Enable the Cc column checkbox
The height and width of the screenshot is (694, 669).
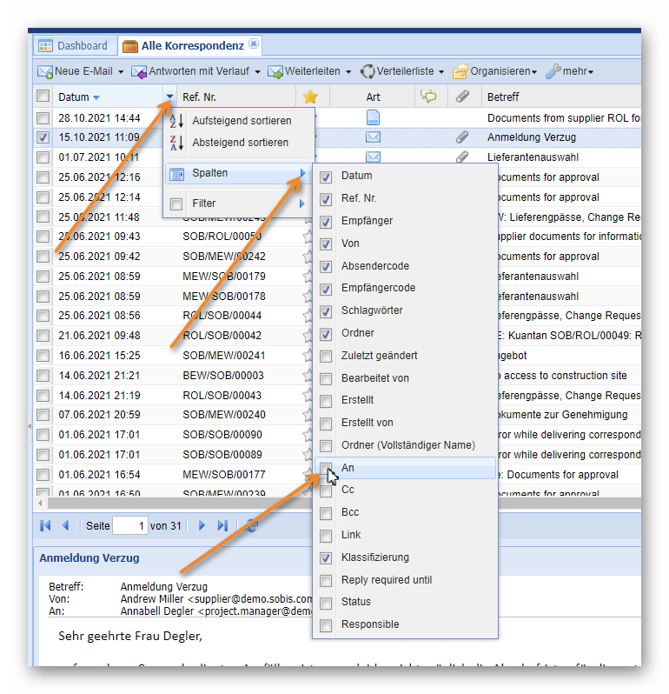point(326,490)
